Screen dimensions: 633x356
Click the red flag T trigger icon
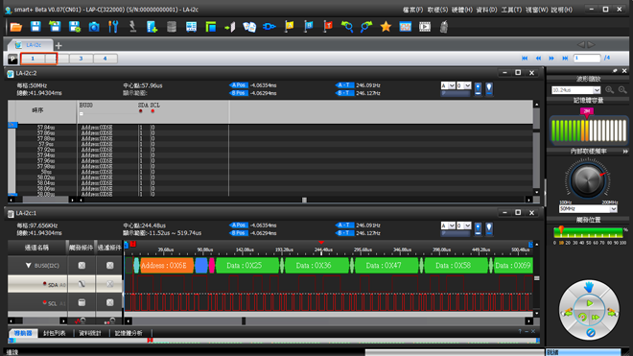[x=328, y=27]
